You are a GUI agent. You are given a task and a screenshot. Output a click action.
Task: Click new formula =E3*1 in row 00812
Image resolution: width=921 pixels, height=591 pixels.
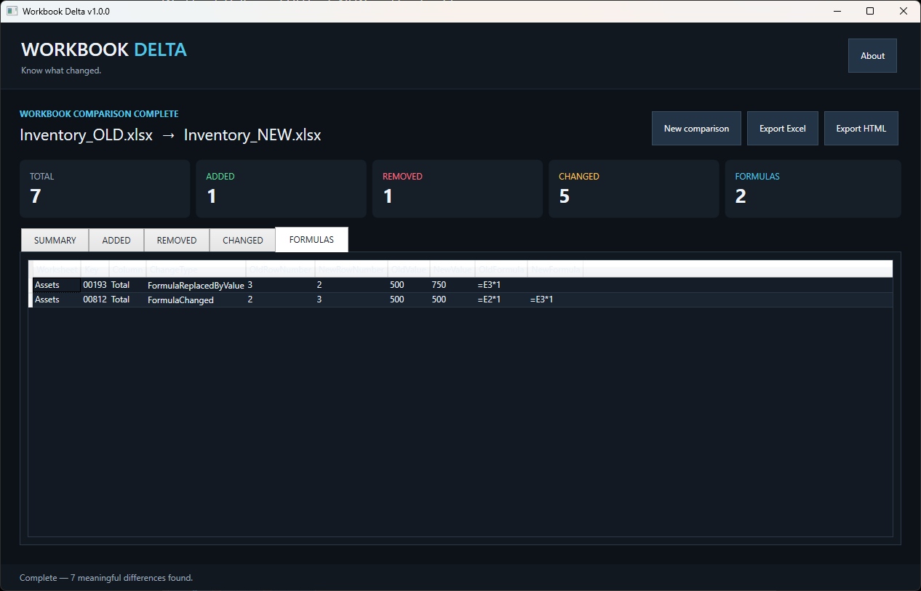tap(555, 299)
